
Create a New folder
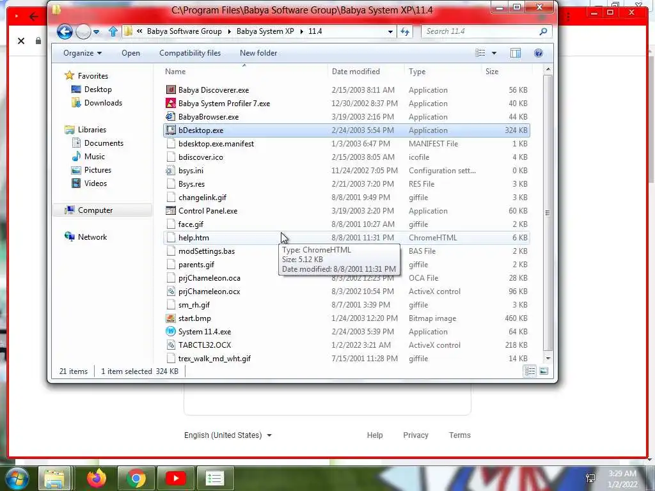[258, 53]
